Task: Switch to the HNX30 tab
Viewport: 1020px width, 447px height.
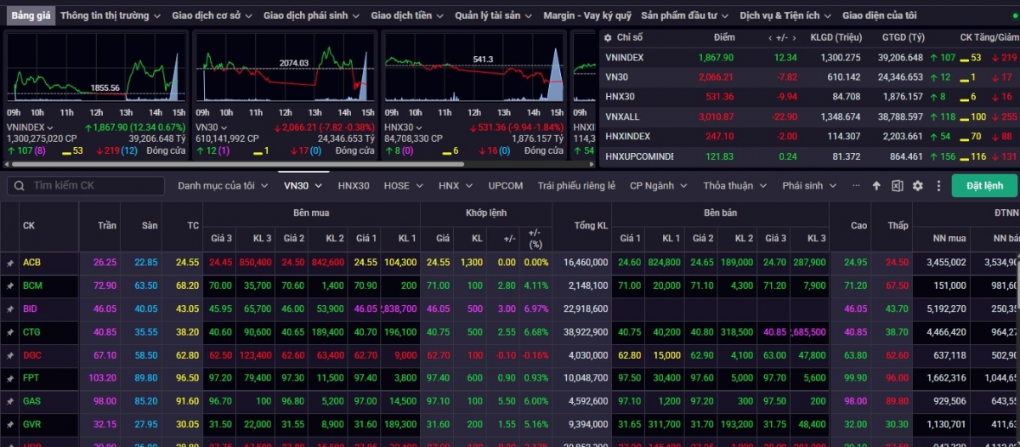Action: (354, 185)
